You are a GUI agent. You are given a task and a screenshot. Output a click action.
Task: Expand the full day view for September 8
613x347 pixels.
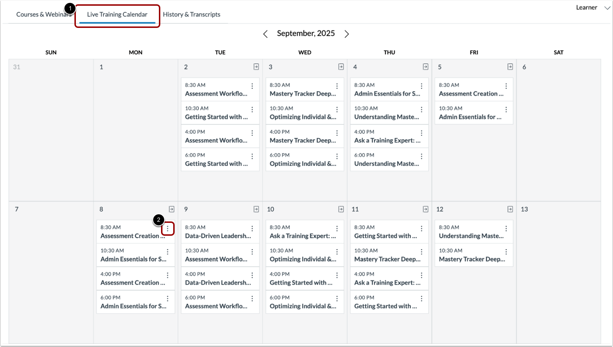tap(172, 209)
